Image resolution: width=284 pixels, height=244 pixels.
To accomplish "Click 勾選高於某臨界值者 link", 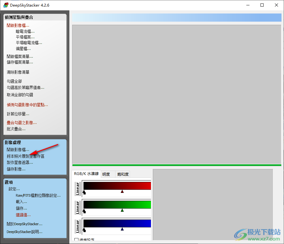I will tap(25, 88).
